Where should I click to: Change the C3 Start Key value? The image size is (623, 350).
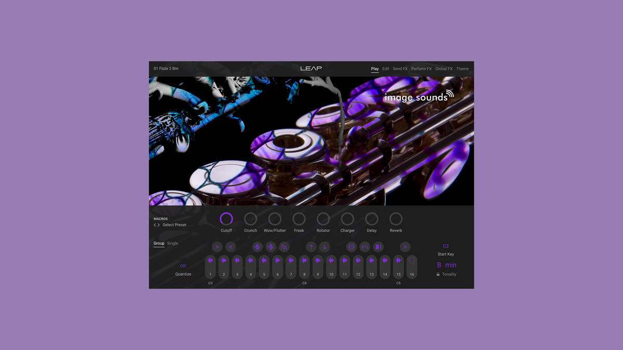tap(446, 246)
